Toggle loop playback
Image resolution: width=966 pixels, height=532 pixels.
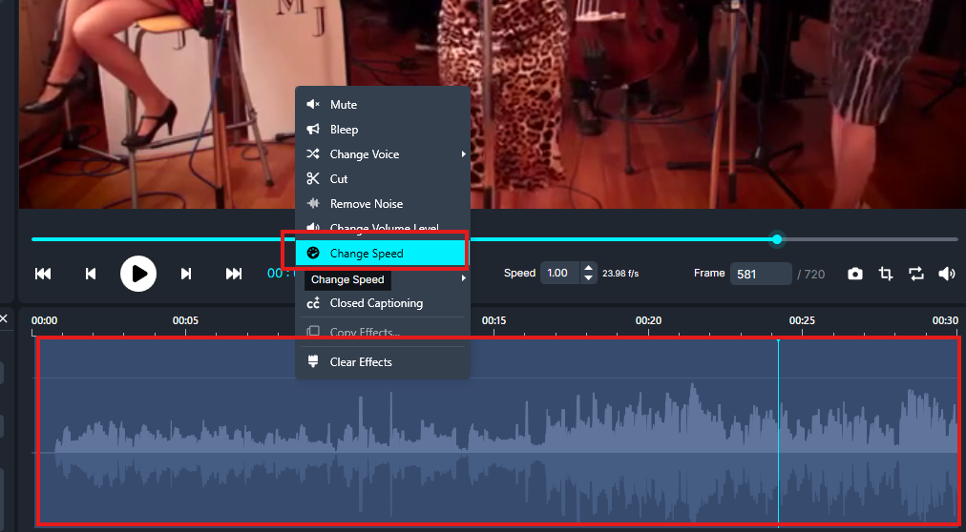916,274
